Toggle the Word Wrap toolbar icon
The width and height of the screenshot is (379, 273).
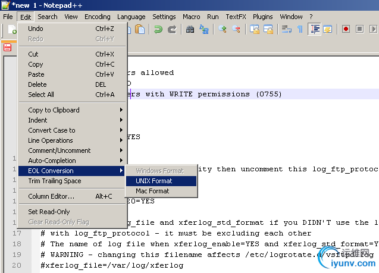click(286, 30)
